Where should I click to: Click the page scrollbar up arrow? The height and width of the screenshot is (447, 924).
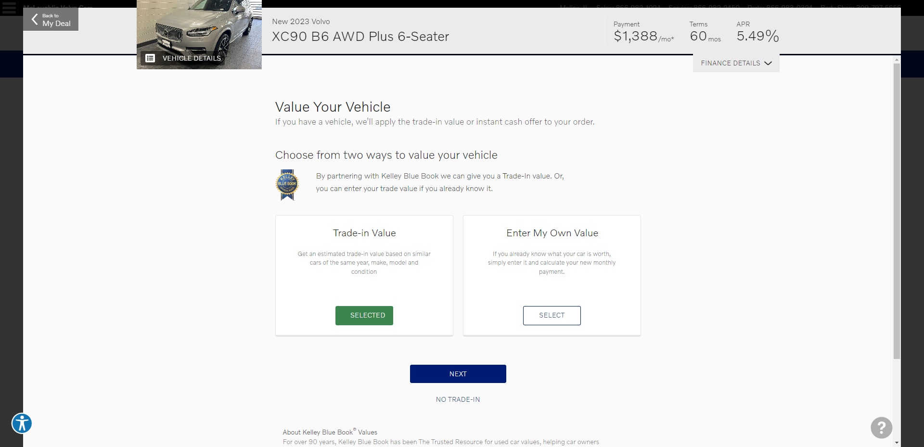click(897, 60)
